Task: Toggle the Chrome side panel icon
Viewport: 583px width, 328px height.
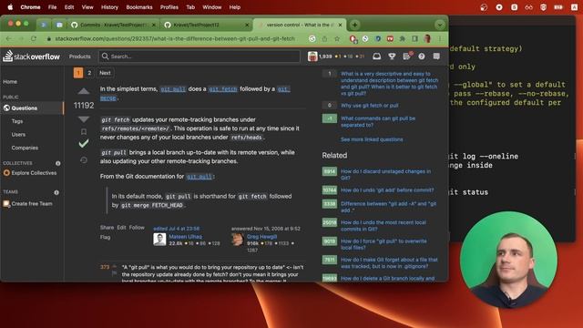Action: click(x=415, y=38)
